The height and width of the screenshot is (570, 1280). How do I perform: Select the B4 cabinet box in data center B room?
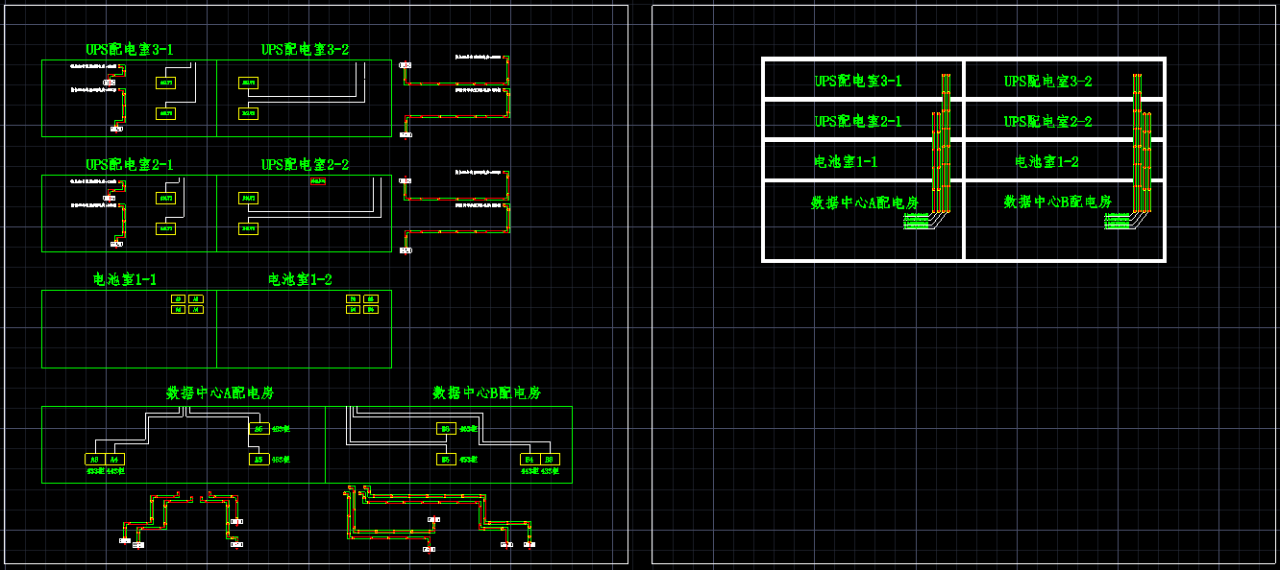pos(528,460)
